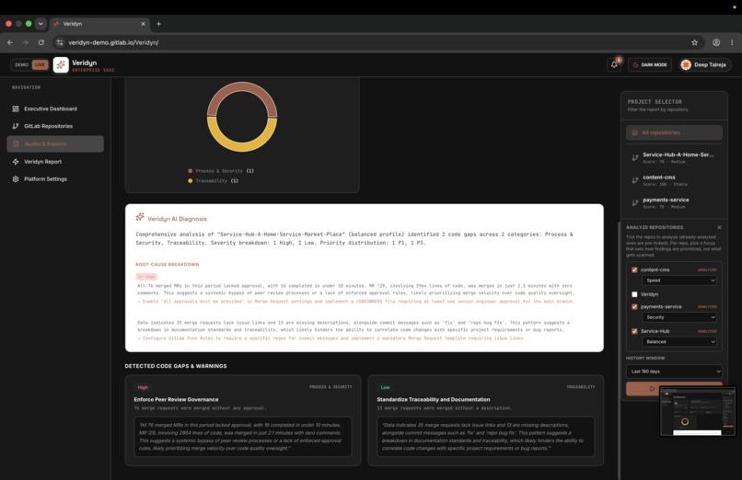Image resolution: width=742 pixels, height=480 pixels.
Task: Click the Executive Dashboard grid icon
Action: [x=16, y=109]
